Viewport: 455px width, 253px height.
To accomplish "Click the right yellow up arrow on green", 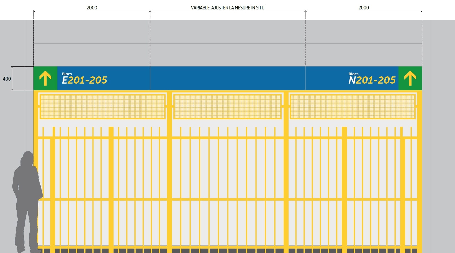I will (410, 78).
